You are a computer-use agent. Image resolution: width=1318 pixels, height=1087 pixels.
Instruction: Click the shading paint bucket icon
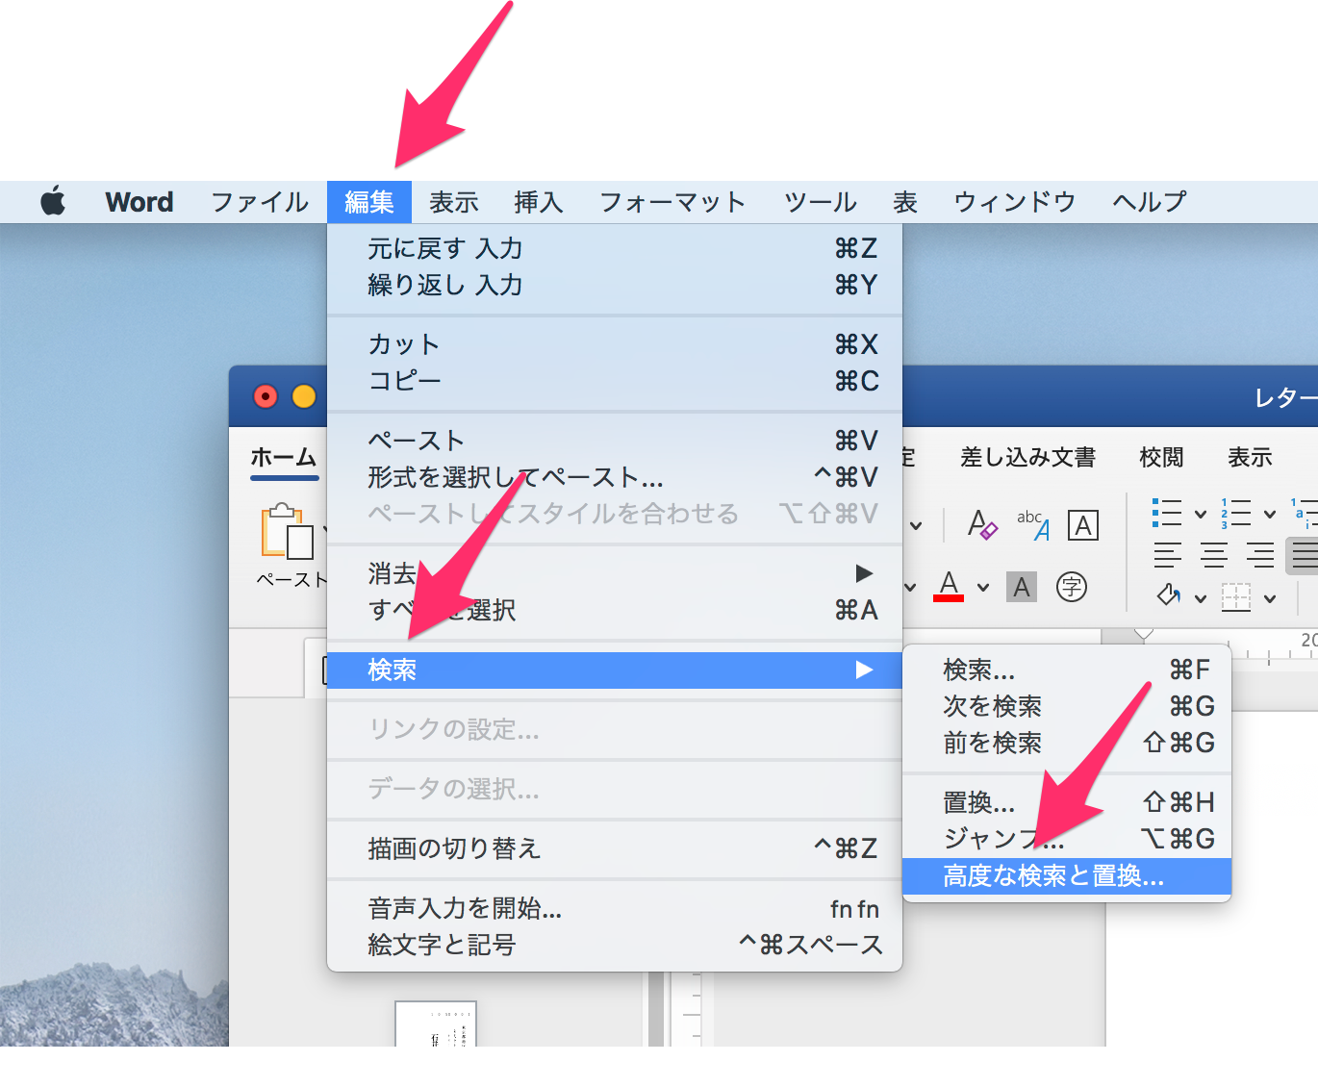click(x=1169, y=596)
